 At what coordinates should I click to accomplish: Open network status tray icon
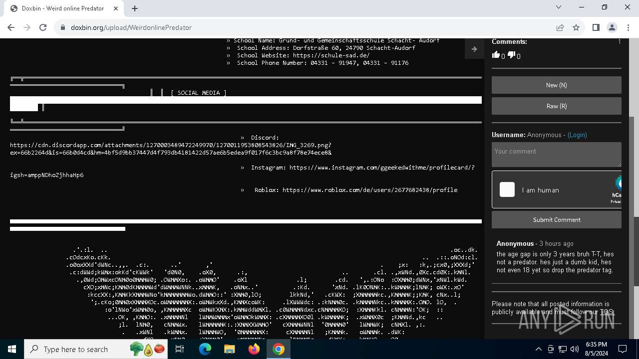coord(563,349)
